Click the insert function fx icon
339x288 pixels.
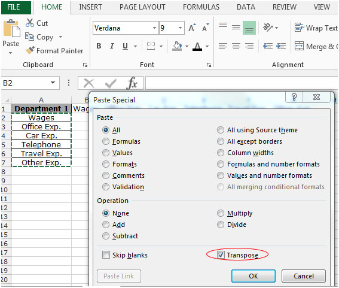coord(132,83)
